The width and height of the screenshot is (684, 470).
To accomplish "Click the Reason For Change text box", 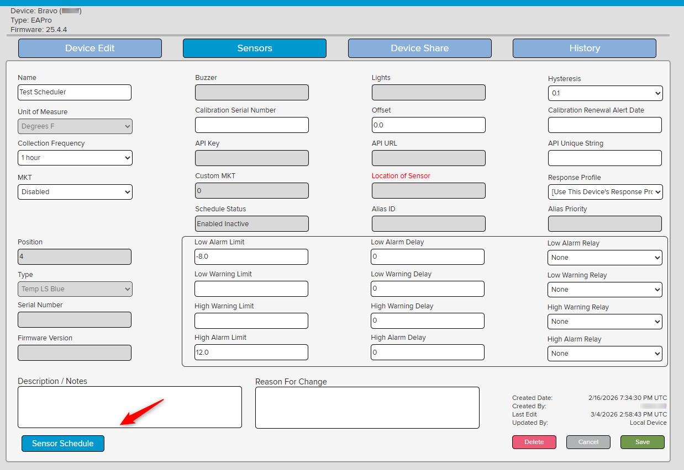I will click(x=367, y=408).
